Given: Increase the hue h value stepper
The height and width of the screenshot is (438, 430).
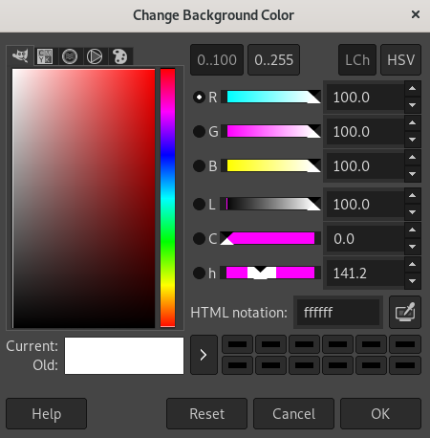Looking at the screenshot, I should pos(413,265).
